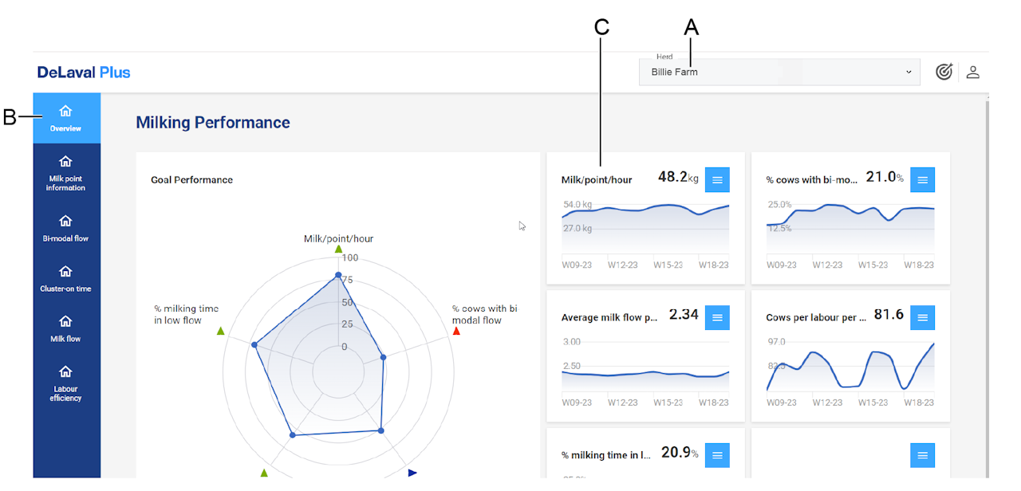Open Milk point information page
The image size is (1021, 491).
(66, 173)
